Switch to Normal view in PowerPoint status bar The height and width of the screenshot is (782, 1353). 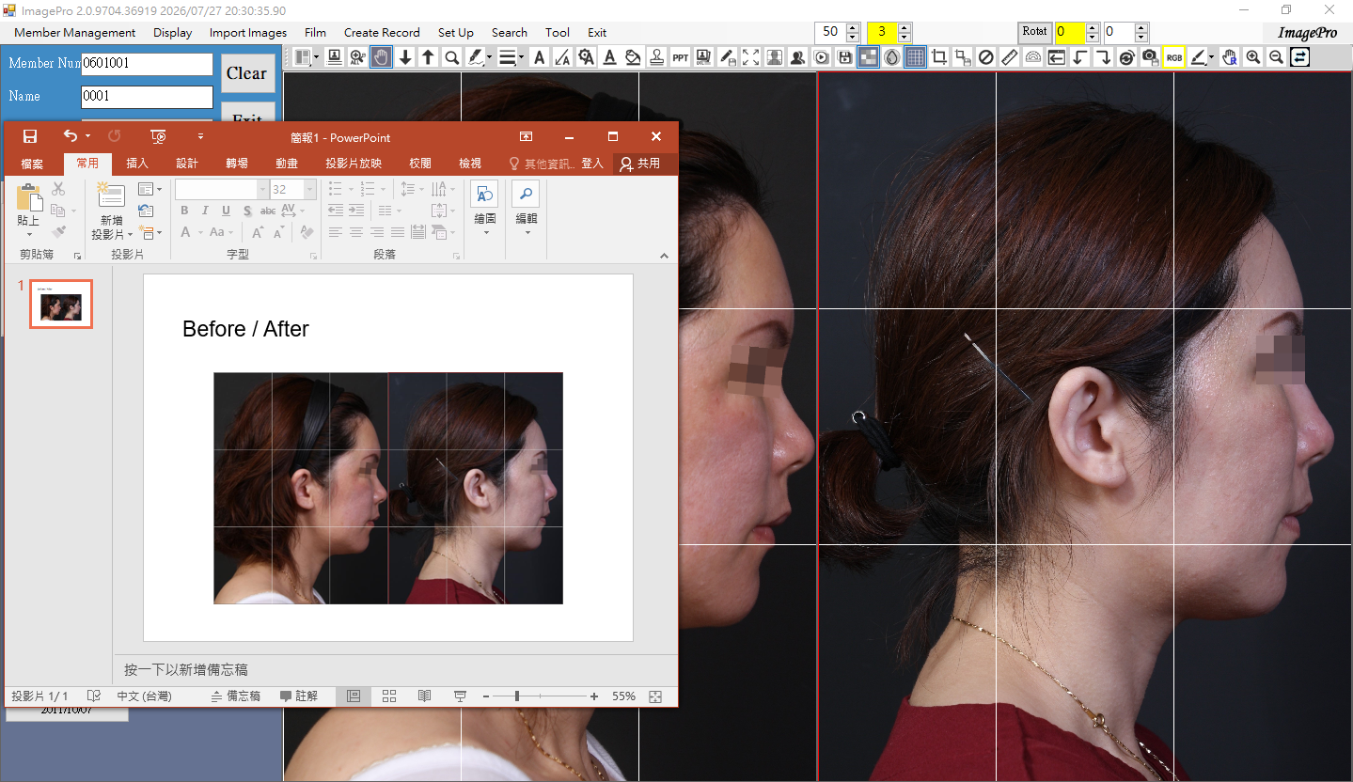pos(354,696)
